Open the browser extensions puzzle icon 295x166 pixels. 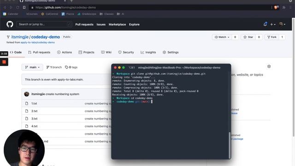pyautogui.click(x=284, y=7)
